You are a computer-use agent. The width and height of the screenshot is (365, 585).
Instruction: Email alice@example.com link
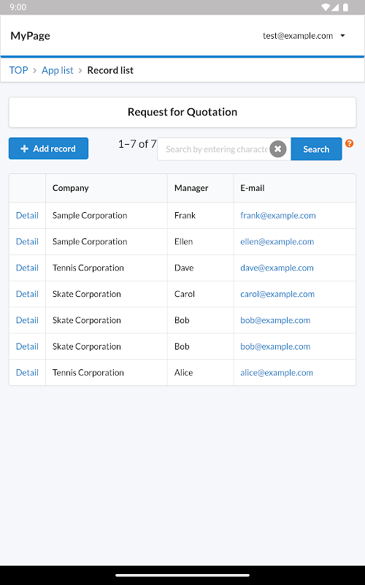click(x=277, y=372)
